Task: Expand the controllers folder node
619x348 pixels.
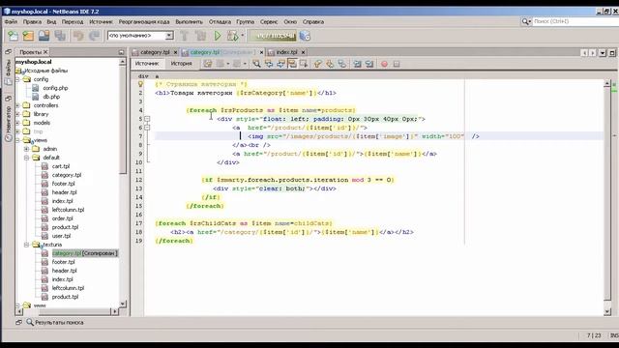Action: (x=17, y=105)
